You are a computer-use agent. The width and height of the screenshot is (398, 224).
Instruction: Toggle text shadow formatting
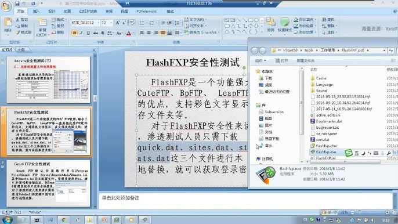click(103, 33)
